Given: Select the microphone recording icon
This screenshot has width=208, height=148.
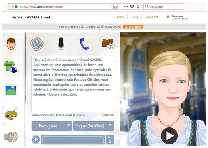Looking at the screenshot, I should [61, 44].
